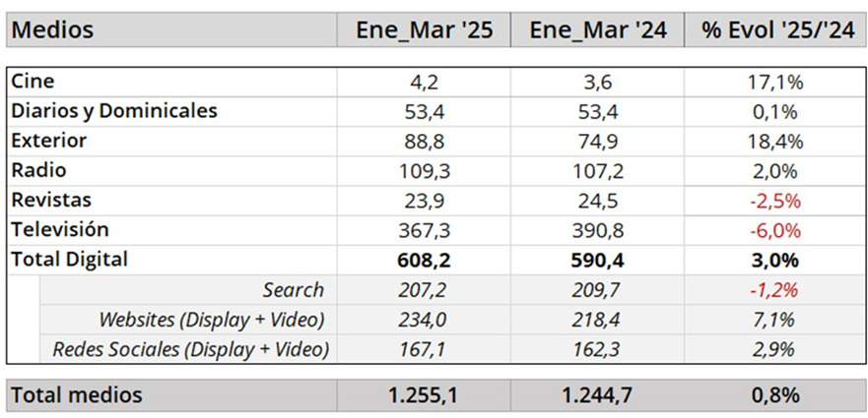Select the Ene_Mar '24 header cell
The height and width of the screenshot is (418, 868).
click(x=598, y=30)
